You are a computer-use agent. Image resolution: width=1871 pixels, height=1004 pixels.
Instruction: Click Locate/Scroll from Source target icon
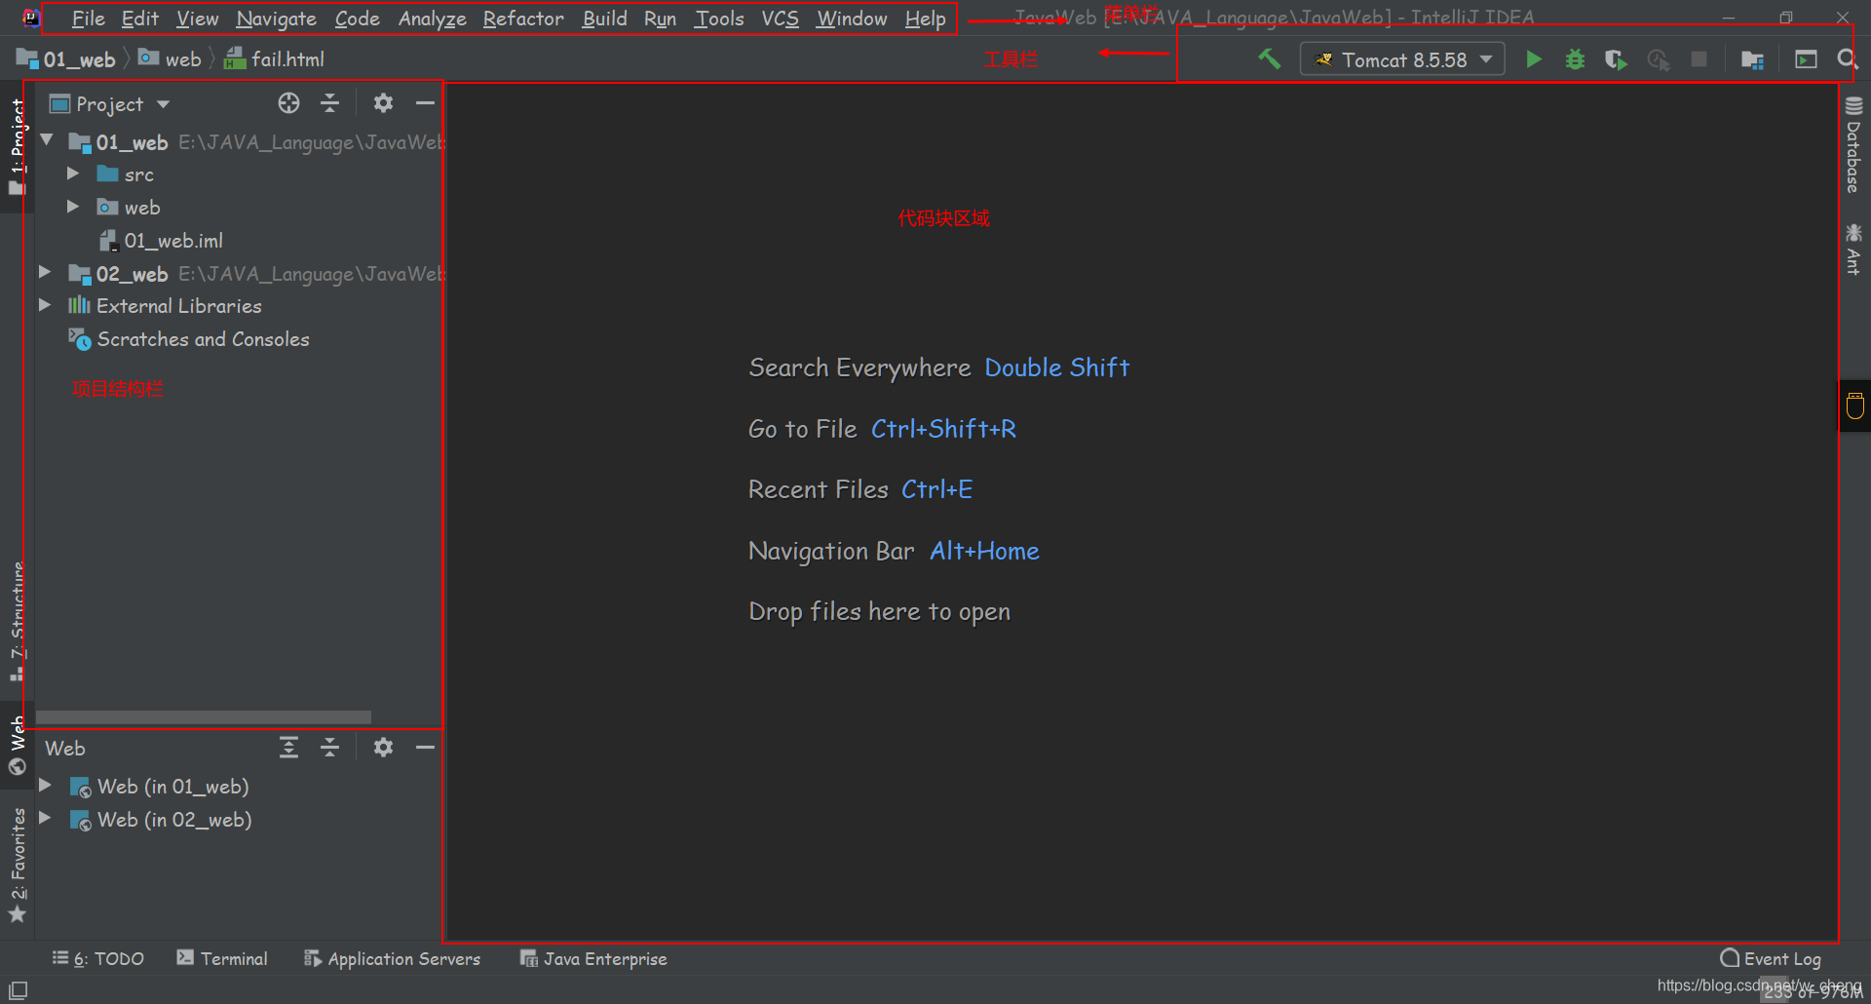288,103
